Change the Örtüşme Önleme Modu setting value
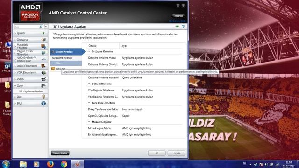299x168 pixels. point(138,58)
